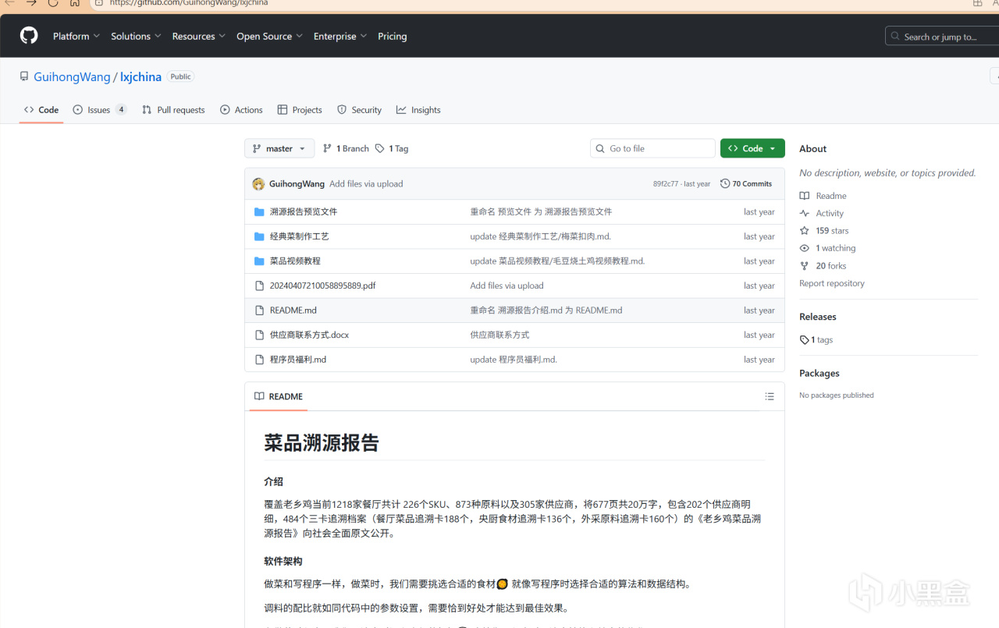Switch to the Issues tab
999x628 pixels.
(x=100, y=110)
